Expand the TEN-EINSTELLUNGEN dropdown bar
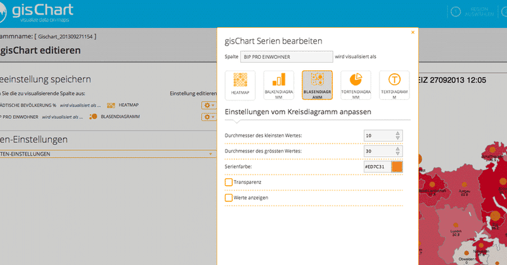Screen dimensions: 507x265 107,154
